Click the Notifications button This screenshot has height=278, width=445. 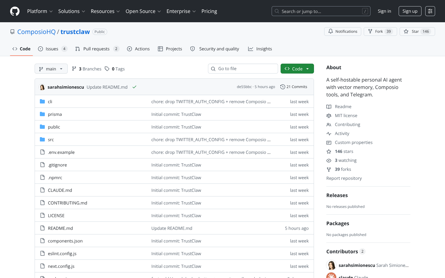(x=343, y=32)
